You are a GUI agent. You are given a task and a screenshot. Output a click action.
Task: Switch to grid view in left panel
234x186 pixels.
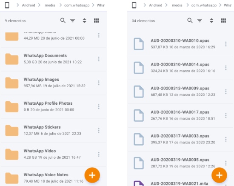point(97,20)
